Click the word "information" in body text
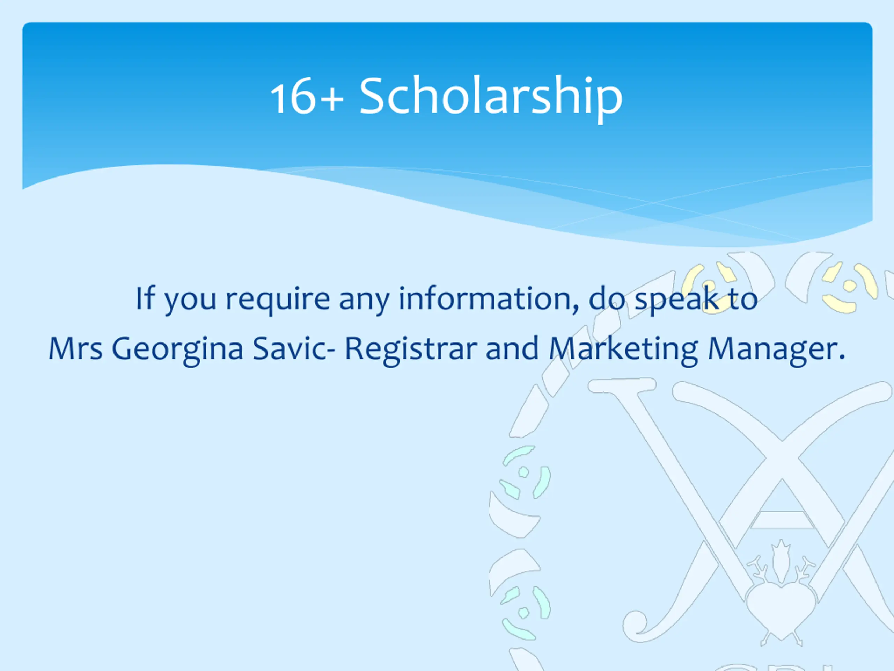894x671 pixels. click(488, 298)
